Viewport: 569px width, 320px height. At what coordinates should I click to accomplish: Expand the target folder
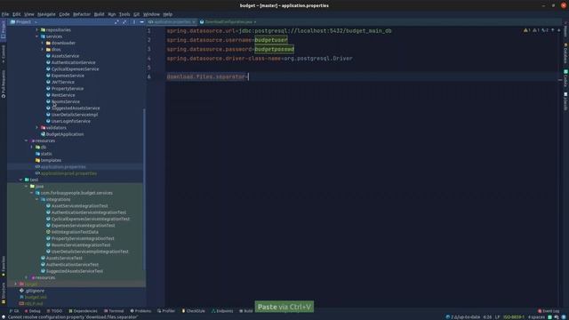point(16,284)
